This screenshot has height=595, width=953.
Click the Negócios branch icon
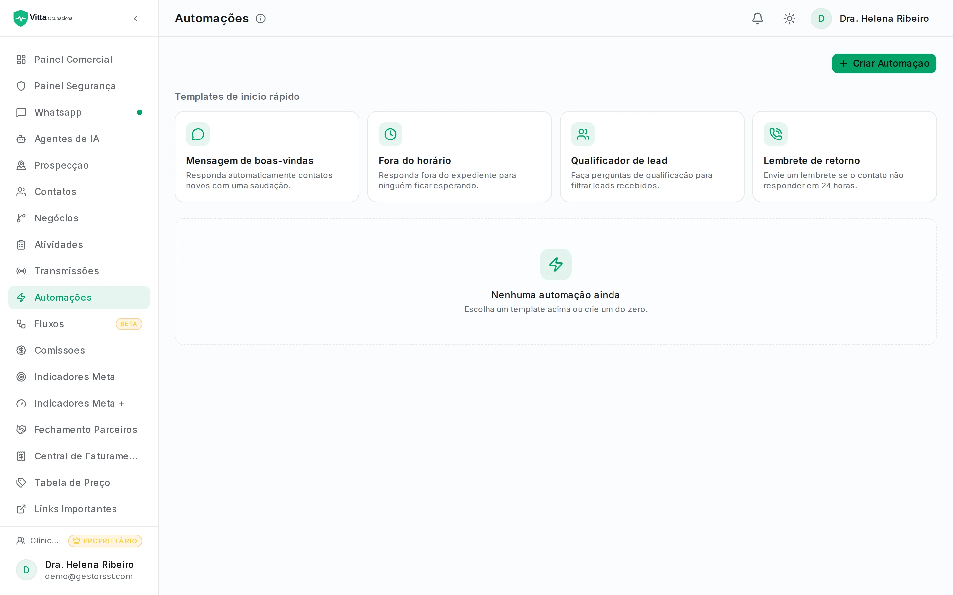tap(21, 218)
